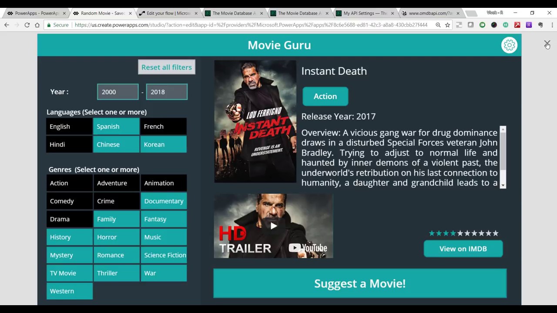The height and width of the screenshot is (313, 557).
Task: Toggle the French language filter
Action: pyautogui.click(x=164, y=127)
